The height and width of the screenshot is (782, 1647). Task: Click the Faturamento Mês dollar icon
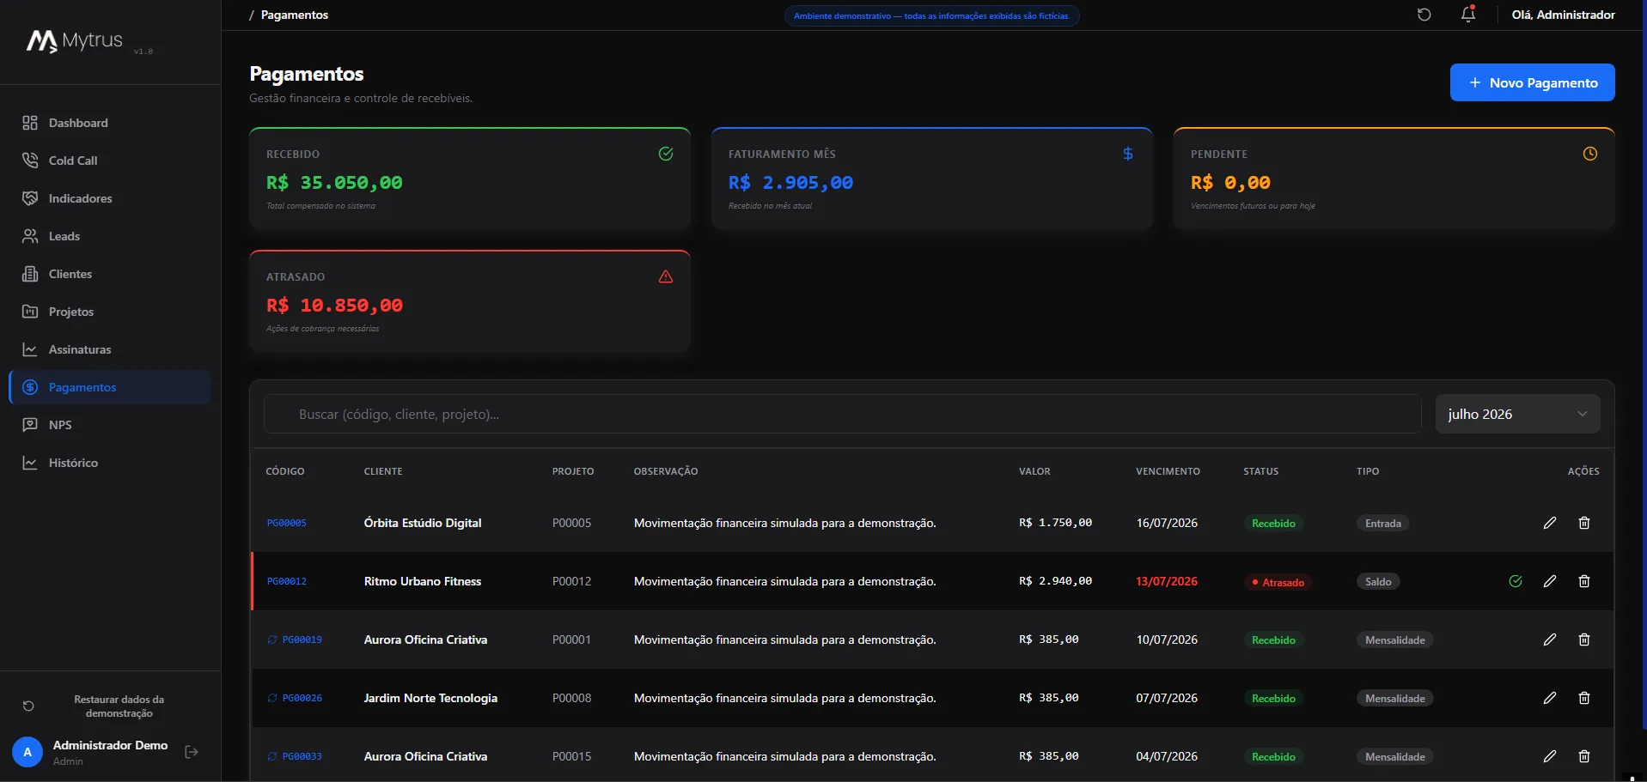coord(1128,154)
